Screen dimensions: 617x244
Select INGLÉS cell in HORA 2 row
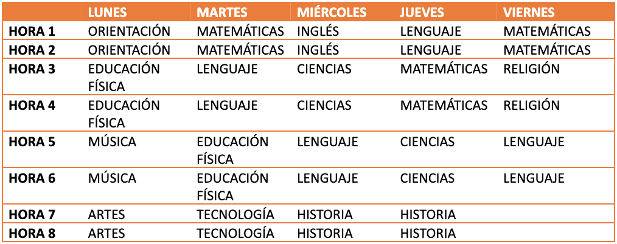point(318,50)
